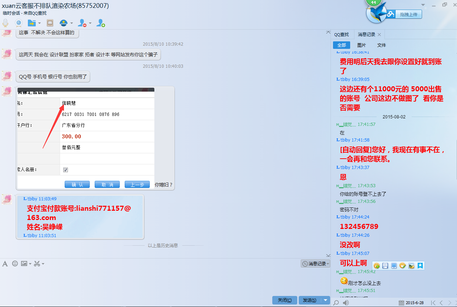Expand the send picture dropdown arrow
This screenshot has width=457, height=307.
[30, 264]
